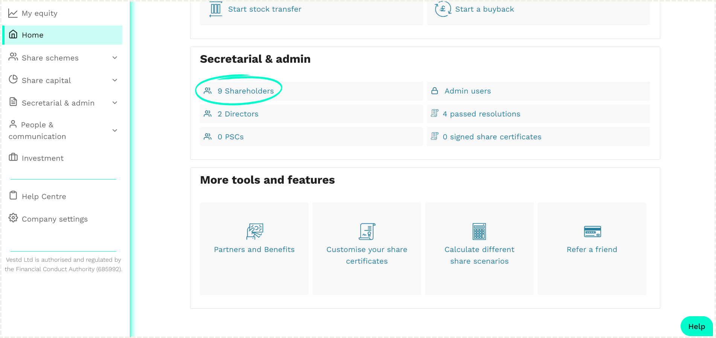Click the Secretarial & admin document icon
Image resolution: width=716 pixels, height=338 pixels.
[x=13, y=102]
